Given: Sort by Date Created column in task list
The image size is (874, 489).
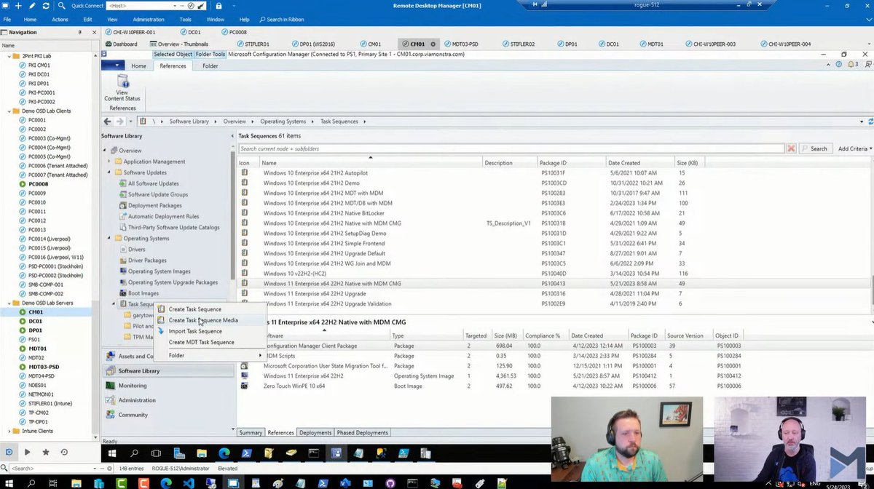Looking at the screenshot, I should click(x=639, y=162).
